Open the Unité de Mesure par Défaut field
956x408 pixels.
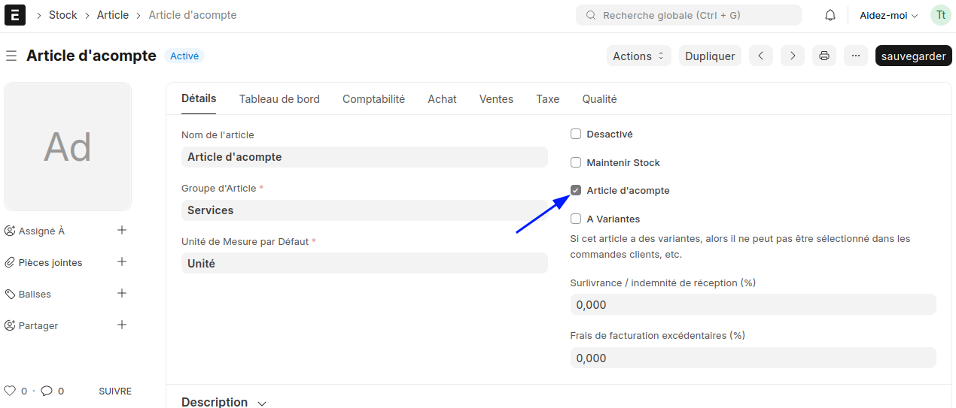pyautogui.click(x=364, y=264)
